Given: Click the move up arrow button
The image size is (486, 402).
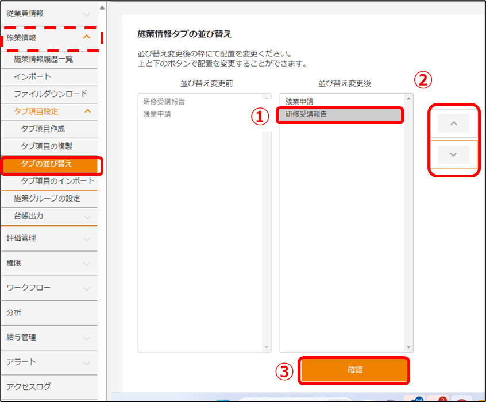Looking at the screenshot, I should tap(453, 123).
